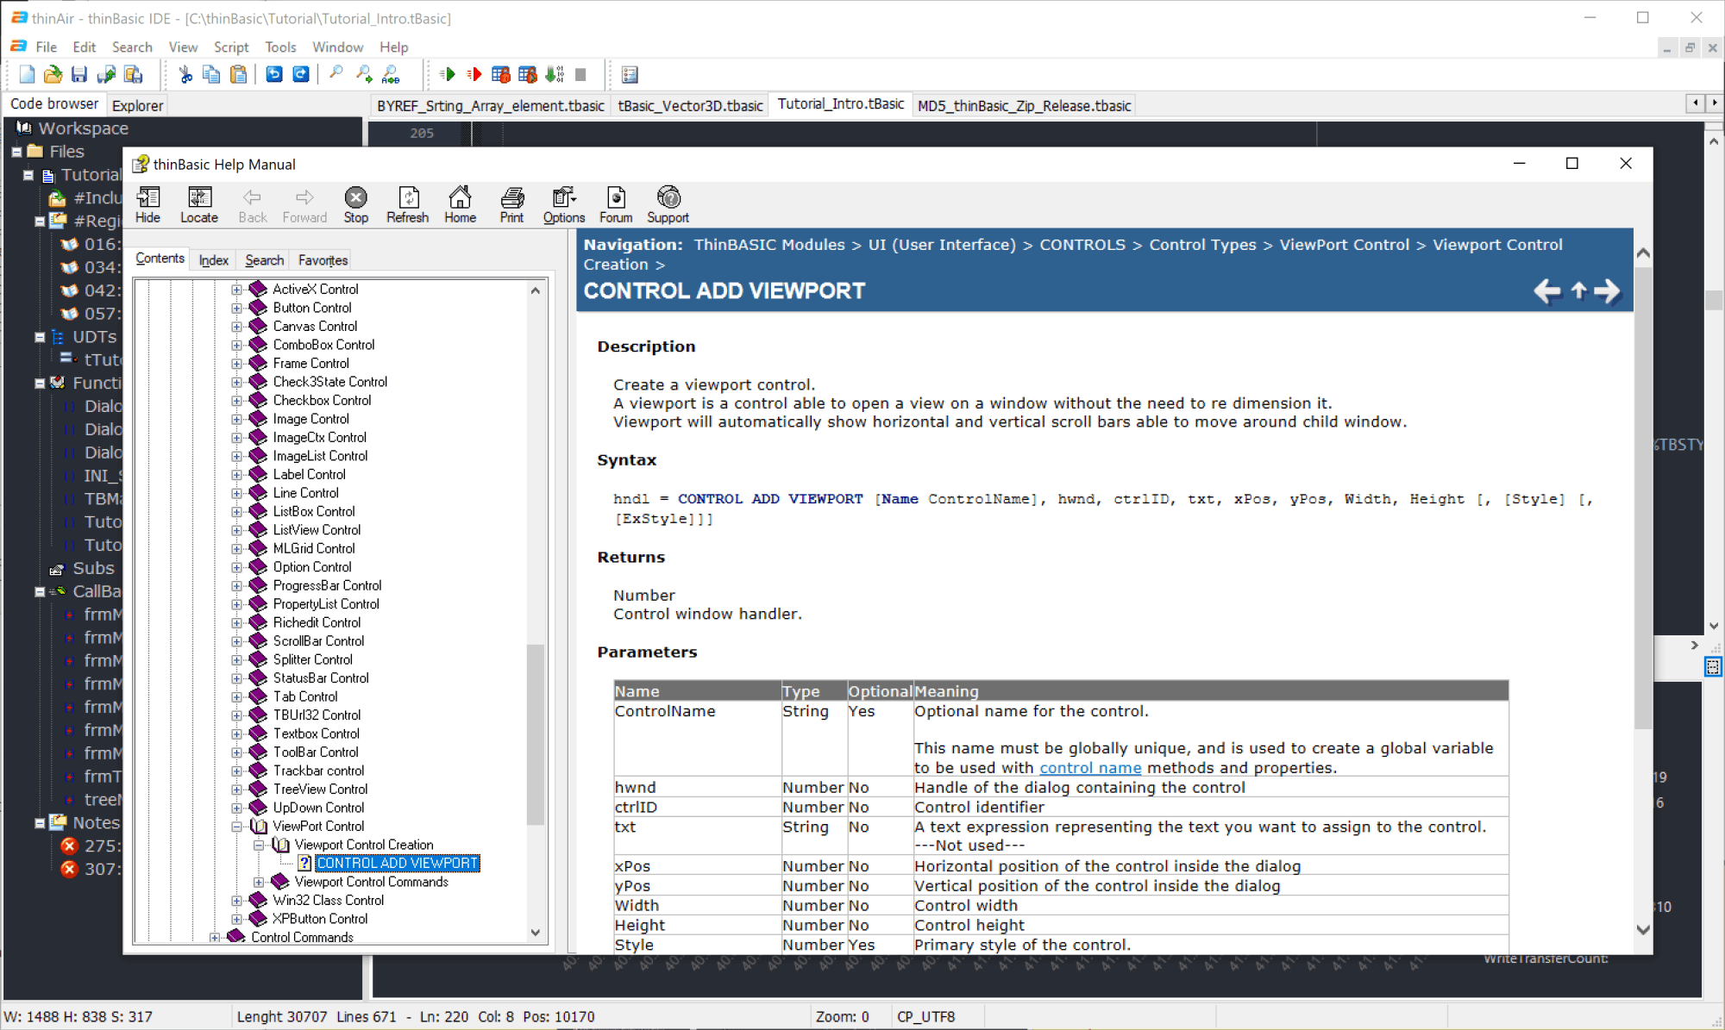The height and width of the screenshot is (1030, 1725).
Task: Go to previous topic with left arrow
Action: [x=1547, y=291]
